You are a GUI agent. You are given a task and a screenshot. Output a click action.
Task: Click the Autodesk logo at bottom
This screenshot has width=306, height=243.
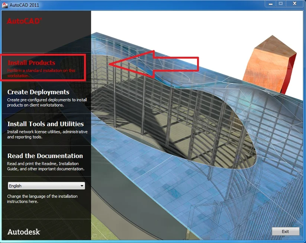tap(23, 232)
